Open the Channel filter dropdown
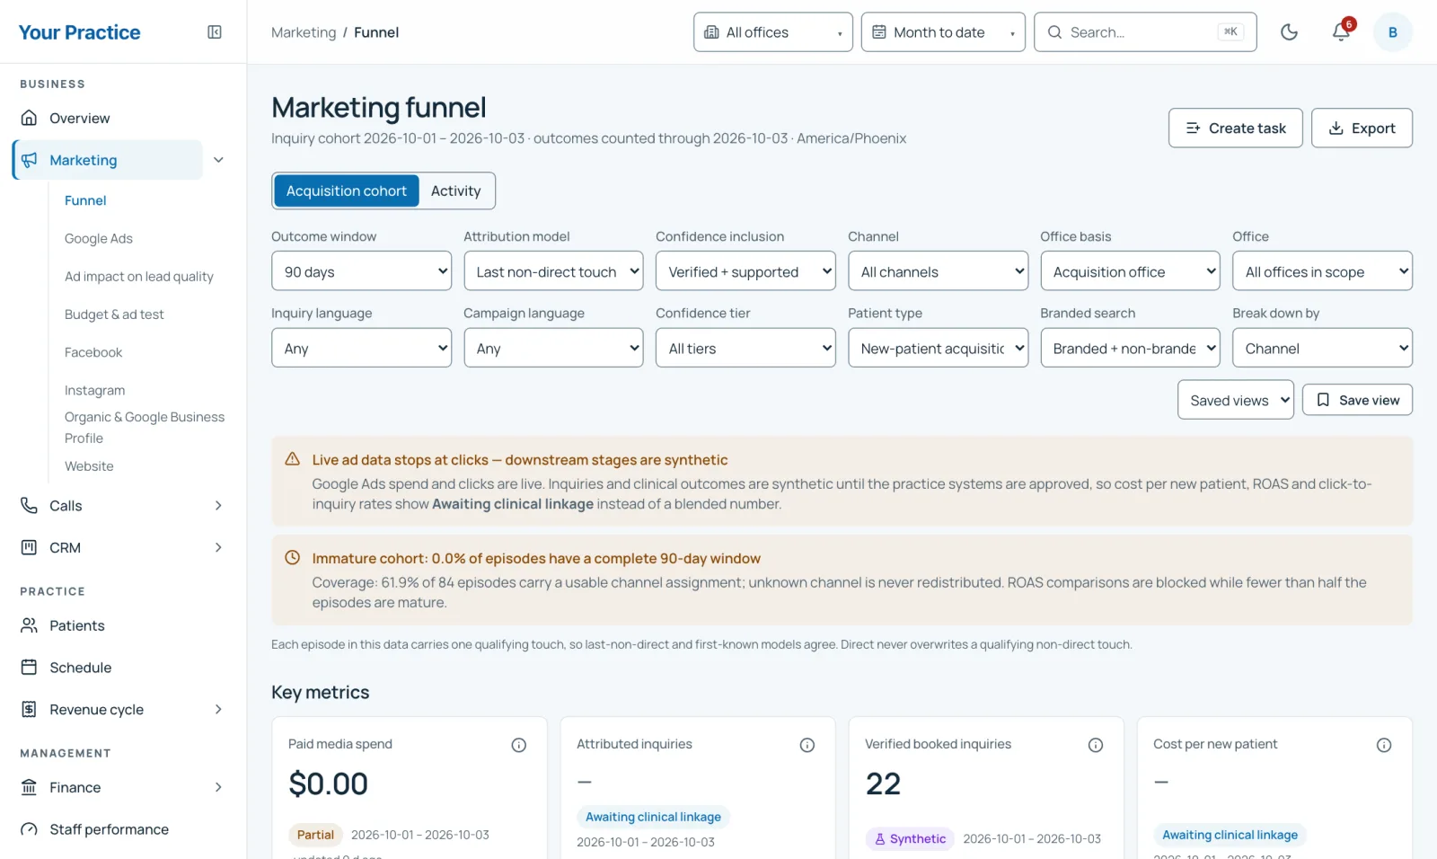The image size is (1437, 859). [938, 271]
